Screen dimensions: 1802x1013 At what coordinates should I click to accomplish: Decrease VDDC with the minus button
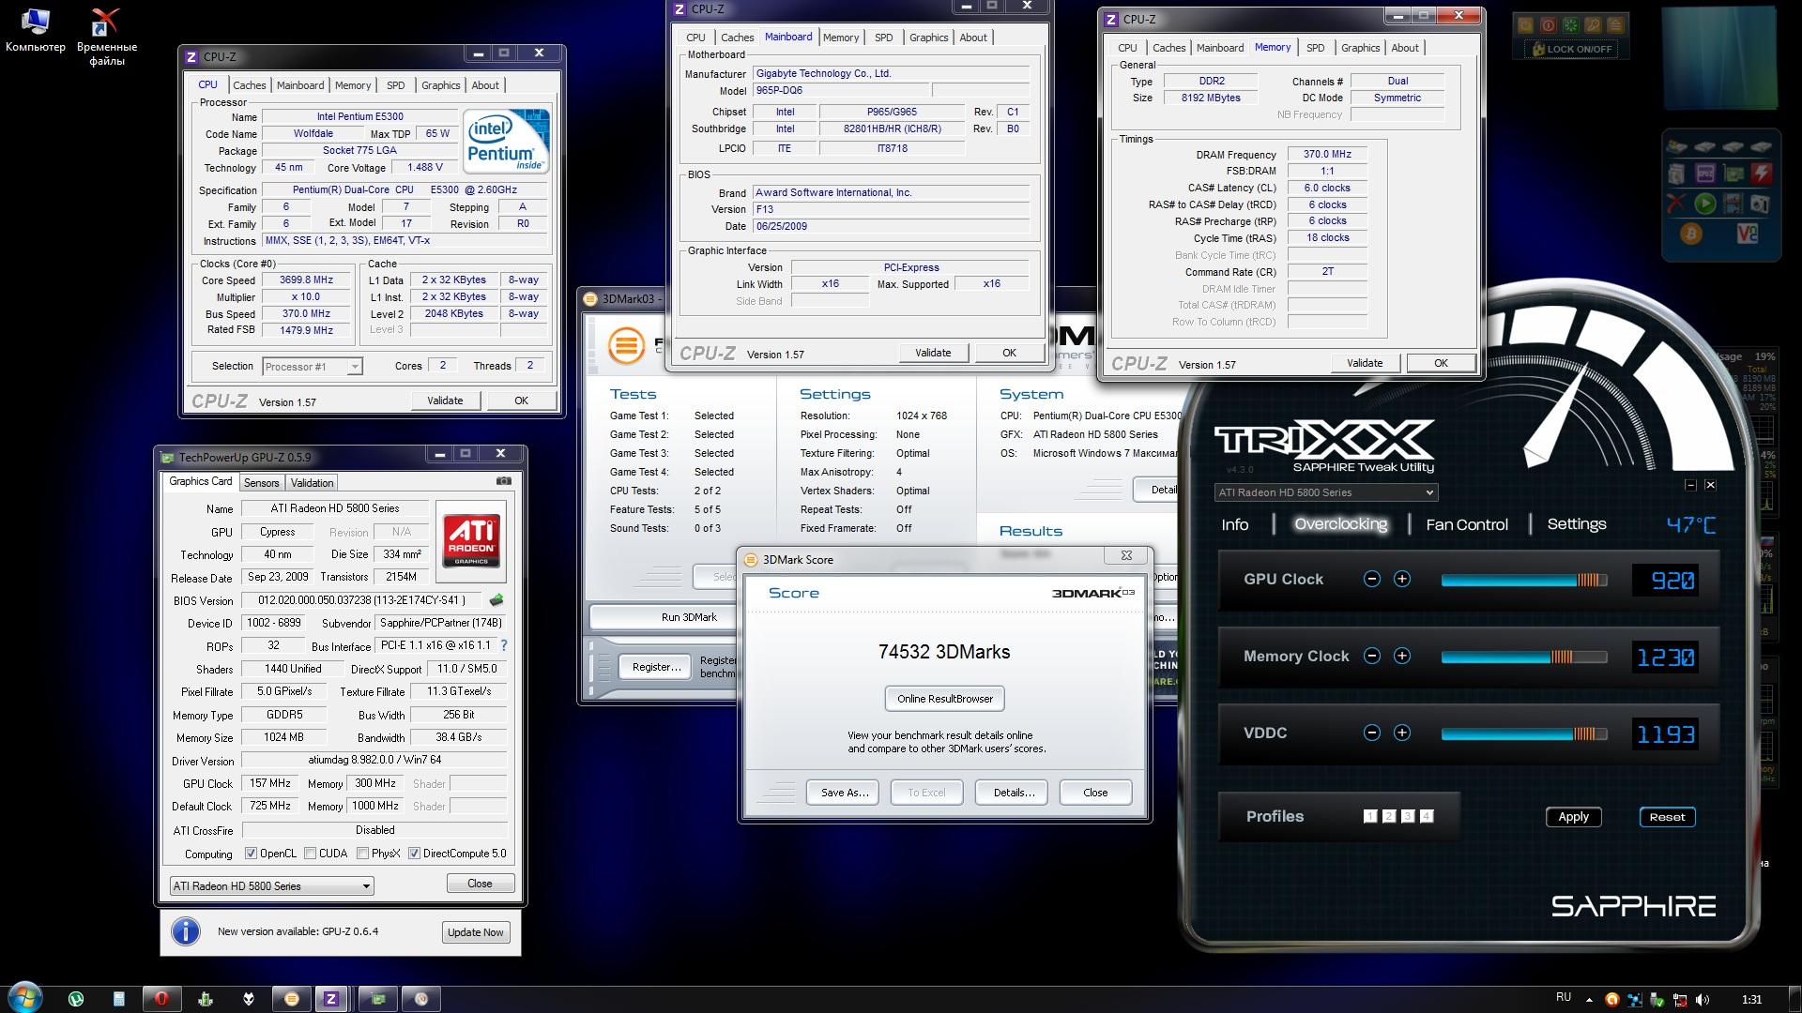[x=1371, y=733]
